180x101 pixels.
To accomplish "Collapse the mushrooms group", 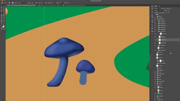I will tap(157, 18).
